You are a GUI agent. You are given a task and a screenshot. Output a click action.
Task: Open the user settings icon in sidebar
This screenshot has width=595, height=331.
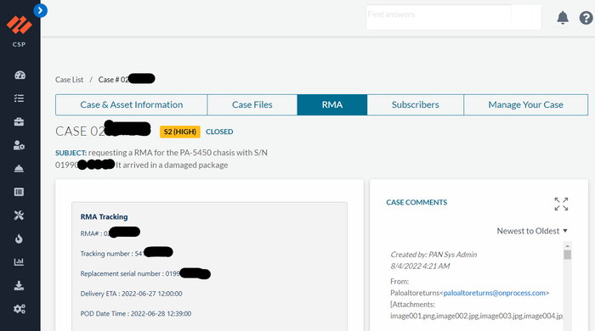click(19, 145)
